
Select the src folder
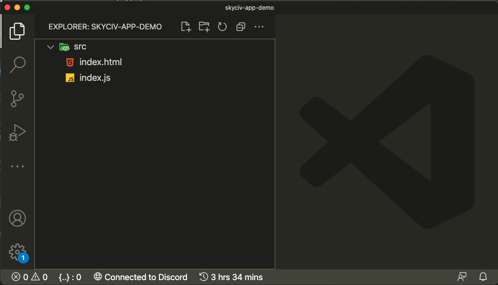80,47
